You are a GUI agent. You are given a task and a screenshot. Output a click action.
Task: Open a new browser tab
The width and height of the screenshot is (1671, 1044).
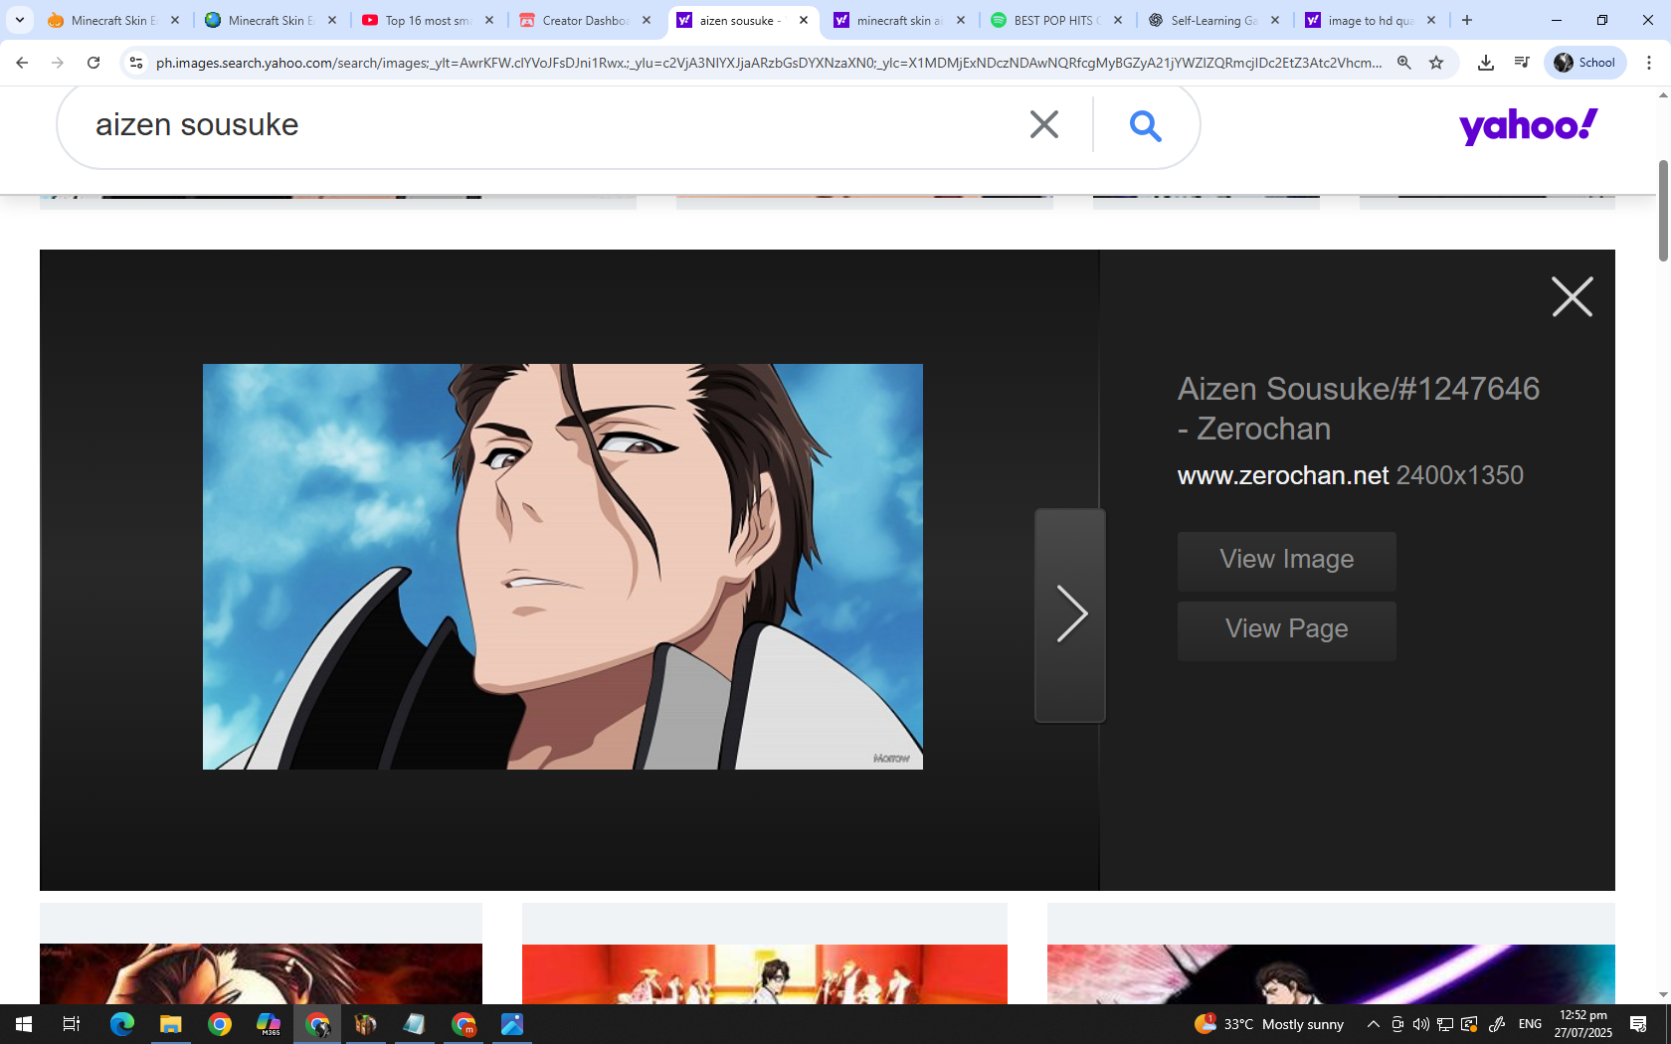point(1467,20)
